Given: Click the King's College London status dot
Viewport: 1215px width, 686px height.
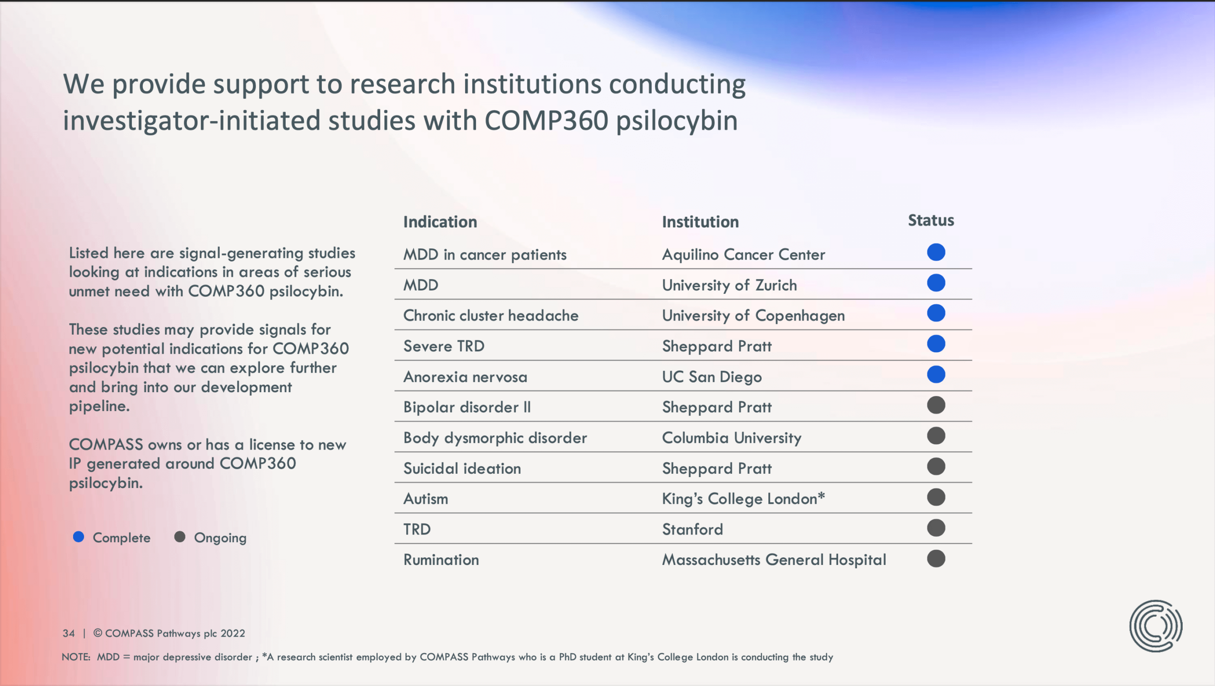Looking at the screenshot, I should pos(936,498).
